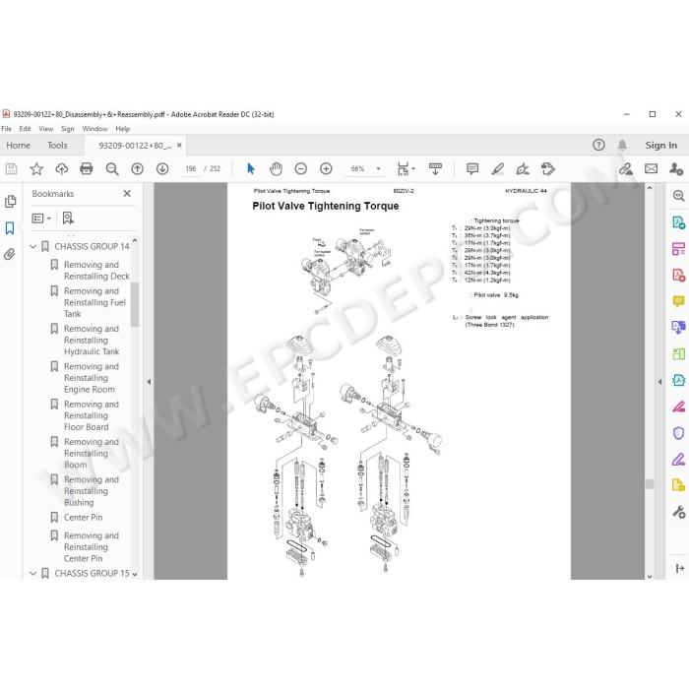This screenshot has height=689, width=689.
Task: Switch to the Tools tab
Action: [x=57, y=146]
